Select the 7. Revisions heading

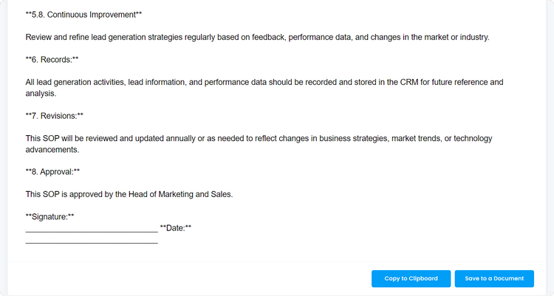click(55, 116)
